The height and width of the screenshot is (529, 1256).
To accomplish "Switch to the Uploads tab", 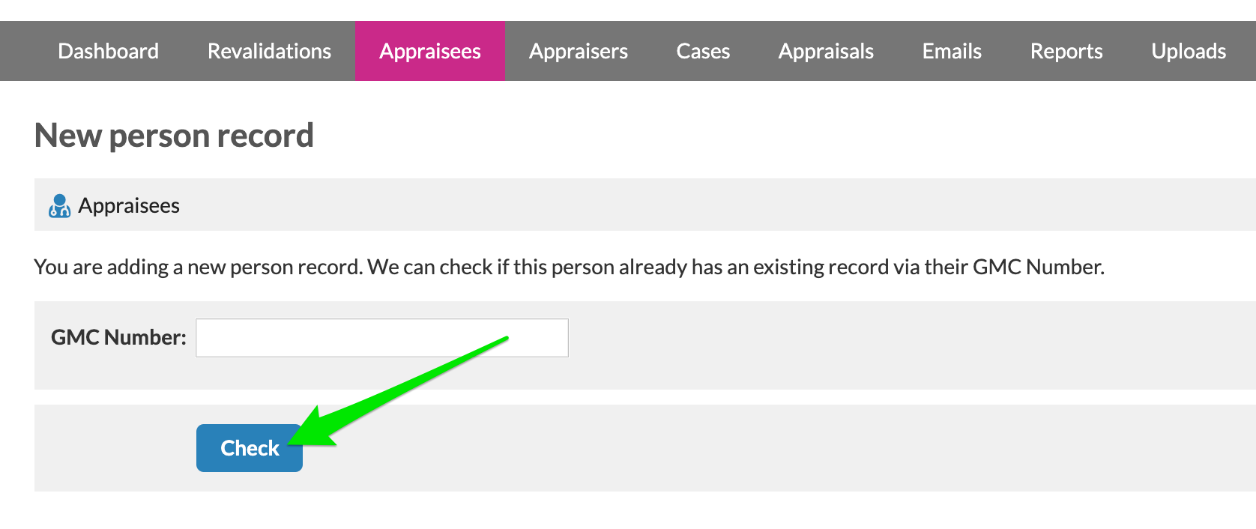I will coord(1189,51).
